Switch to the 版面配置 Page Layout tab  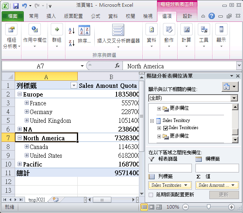click(x=73, y=16)
